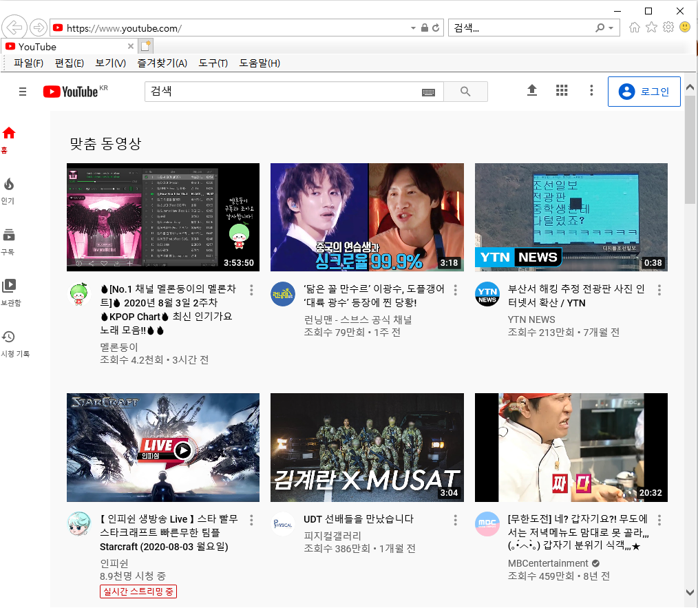Open the on-screen keyboard in search box

tap(428, 92)
